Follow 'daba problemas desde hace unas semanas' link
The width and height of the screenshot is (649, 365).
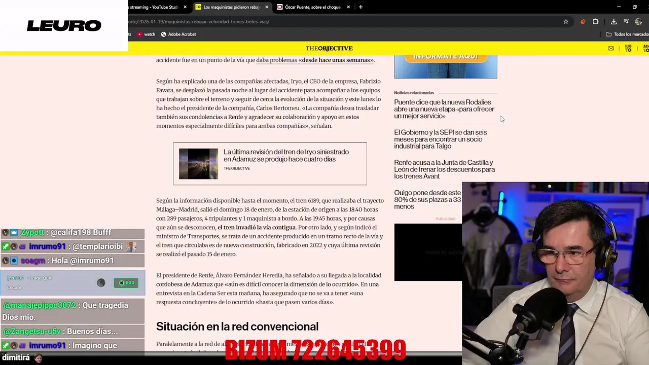coord(315,60)
